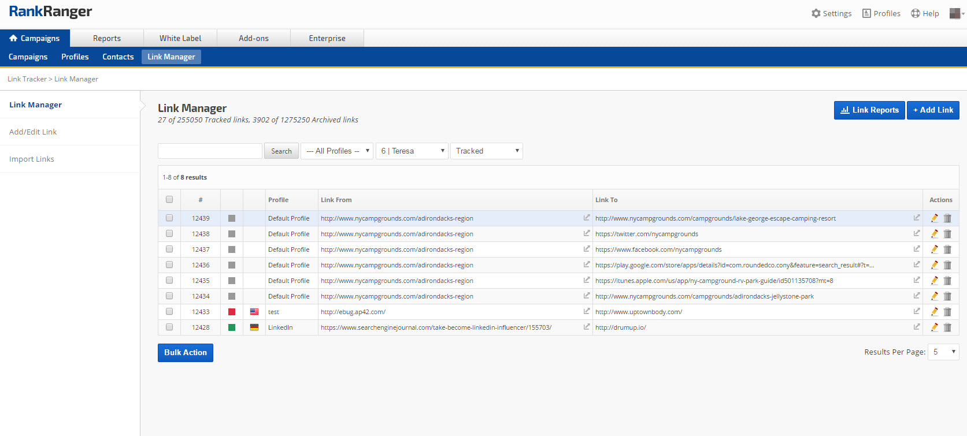This screenshot has height=436, width=967.
Task: Check the box for link 12436
Action: click(x=169, y=265)
